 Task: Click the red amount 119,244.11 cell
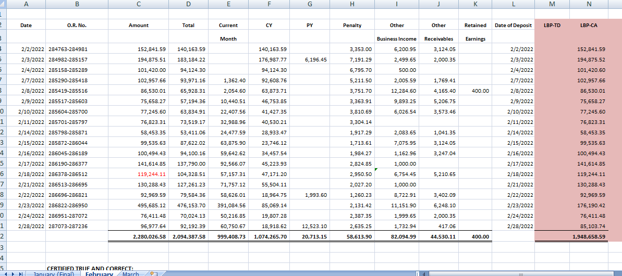tap(139, 173)
